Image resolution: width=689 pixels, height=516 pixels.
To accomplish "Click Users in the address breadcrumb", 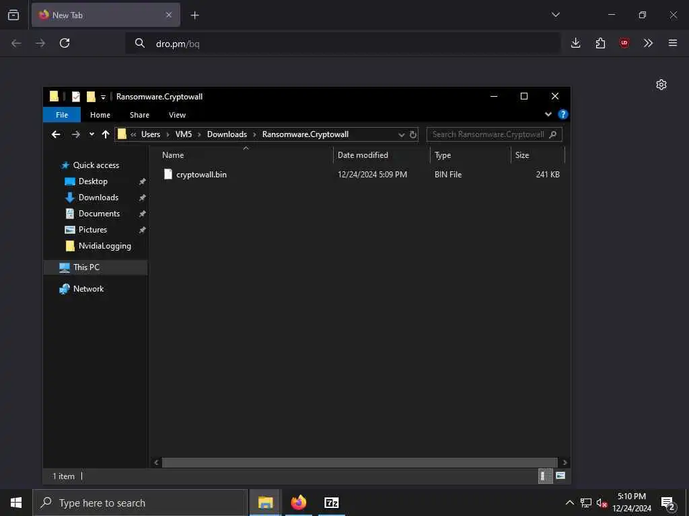I will (151, 134).
